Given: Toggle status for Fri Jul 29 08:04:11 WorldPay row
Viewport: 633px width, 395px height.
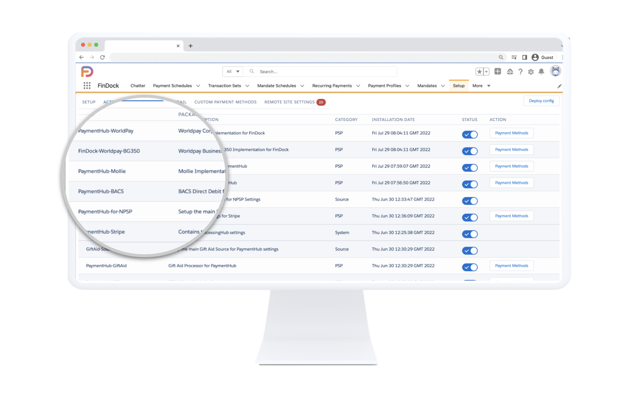Looking at the screenshot, I should tap(470, 134).
